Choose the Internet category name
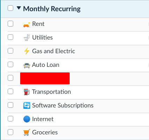Screen dimensions: 149x140 (43, 119)
